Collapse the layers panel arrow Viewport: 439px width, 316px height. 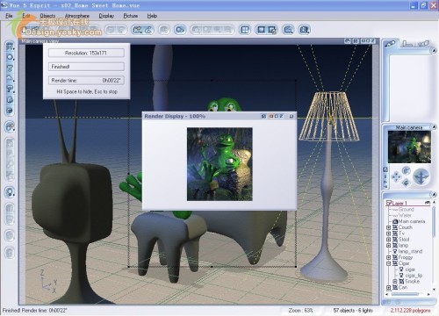pyautogui.click(x=434, y=195)
